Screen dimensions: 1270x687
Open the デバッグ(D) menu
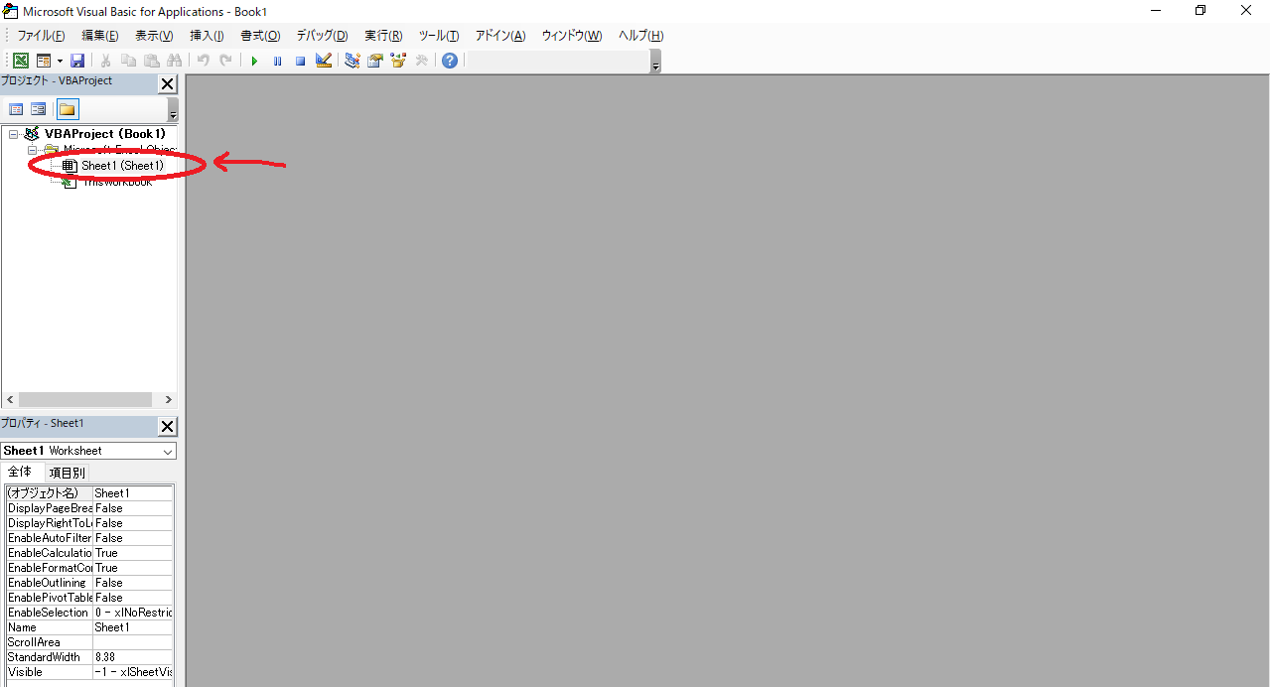(322, 36)
